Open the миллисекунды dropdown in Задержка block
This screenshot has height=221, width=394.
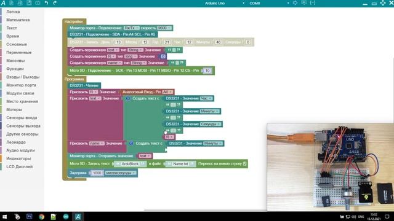(x=121, y=173)
